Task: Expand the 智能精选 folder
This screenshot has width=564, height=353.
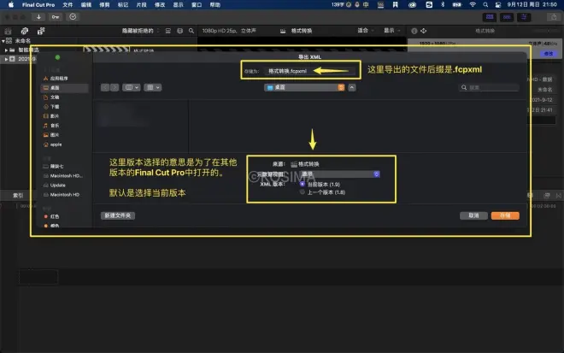Action: pos(6,50)
